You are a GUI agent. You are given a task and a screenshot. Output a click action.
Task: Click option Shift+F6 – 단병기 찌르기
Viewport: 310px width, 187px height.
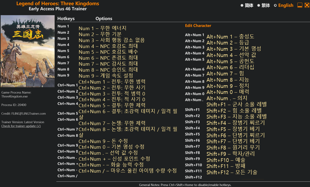point(236,135)
